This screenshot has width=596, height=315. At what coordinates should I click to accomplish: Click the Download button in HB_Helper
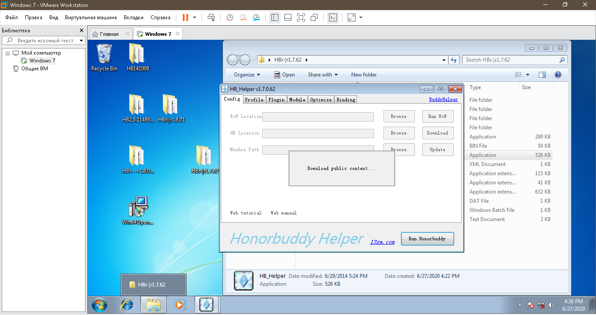click(438, 133)
